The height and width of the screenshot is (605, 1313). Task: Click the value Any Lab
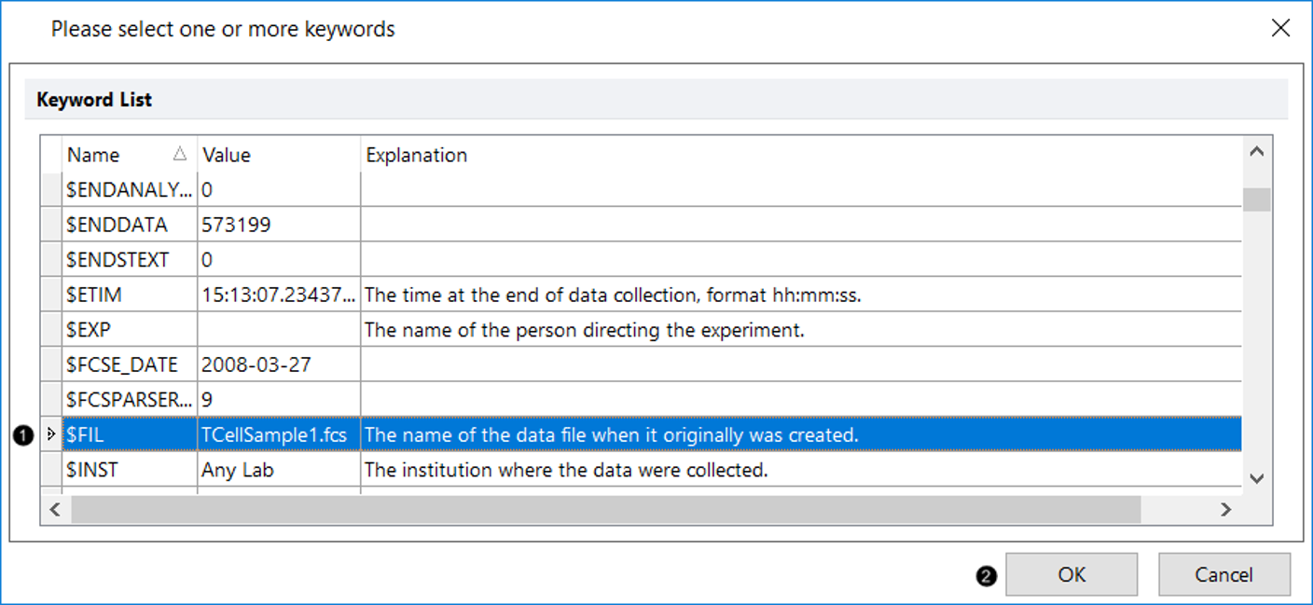tap(238, 470)
